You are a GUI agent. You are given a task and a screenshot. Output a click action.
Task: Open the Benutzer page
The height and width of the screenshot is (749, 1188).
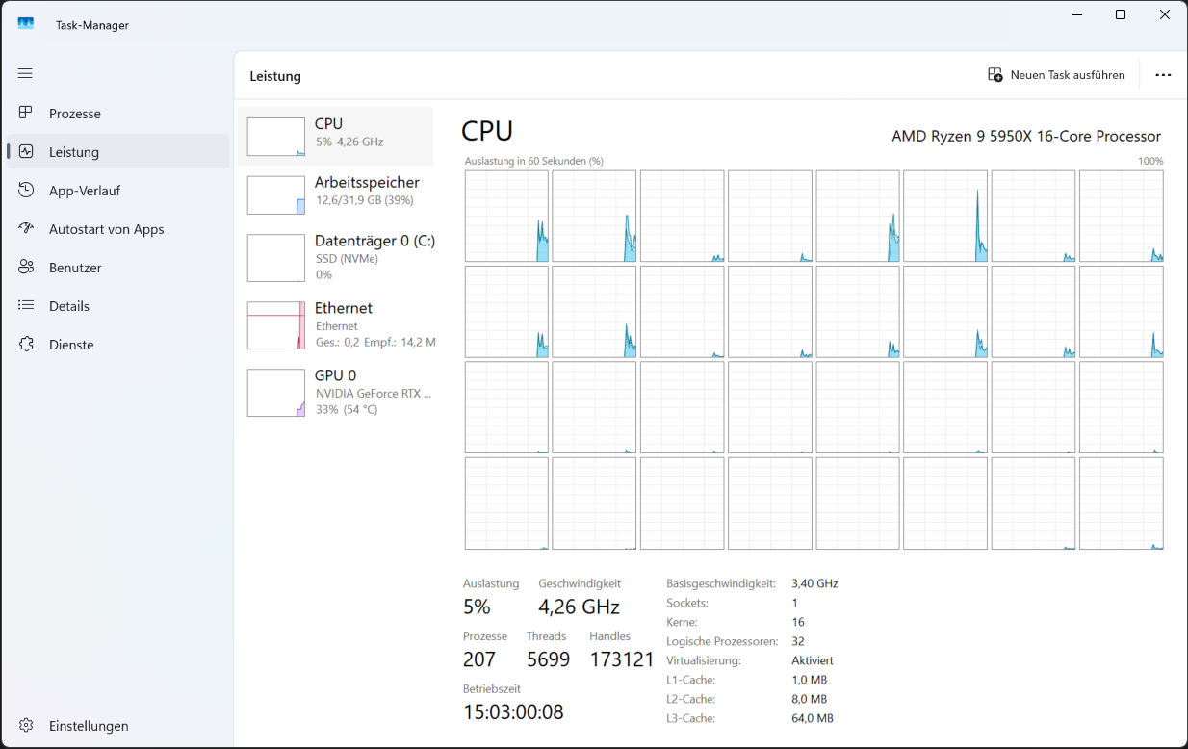117,267
